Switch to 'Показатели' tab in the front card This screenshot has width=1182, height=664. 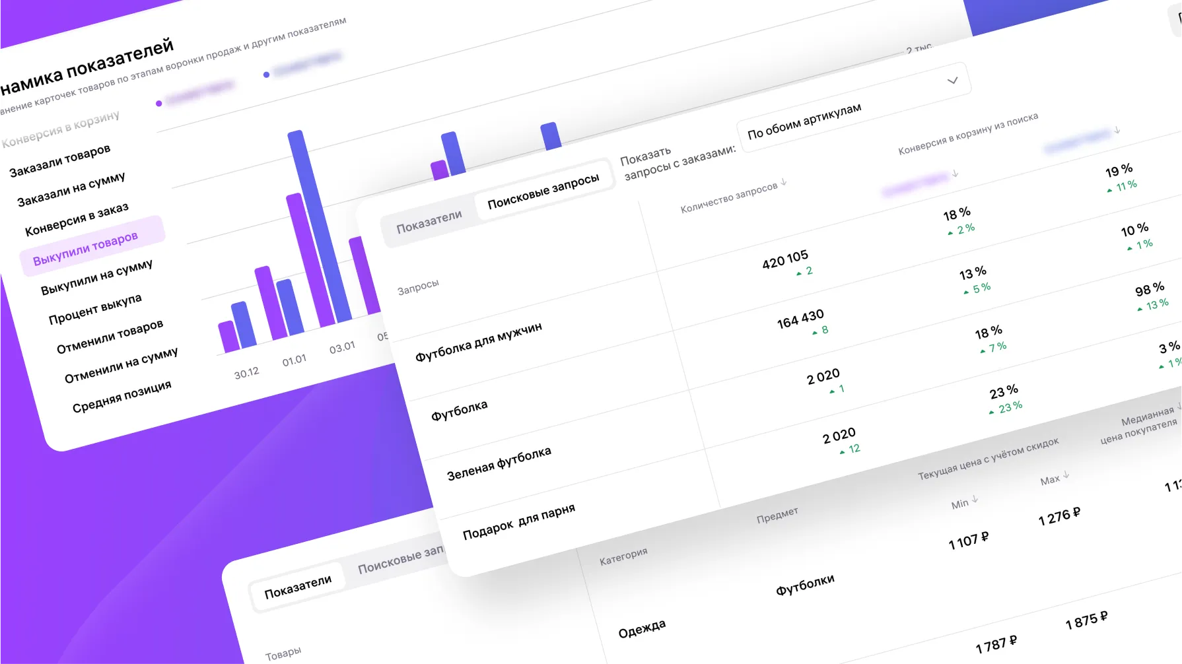[x=429, y=222]
